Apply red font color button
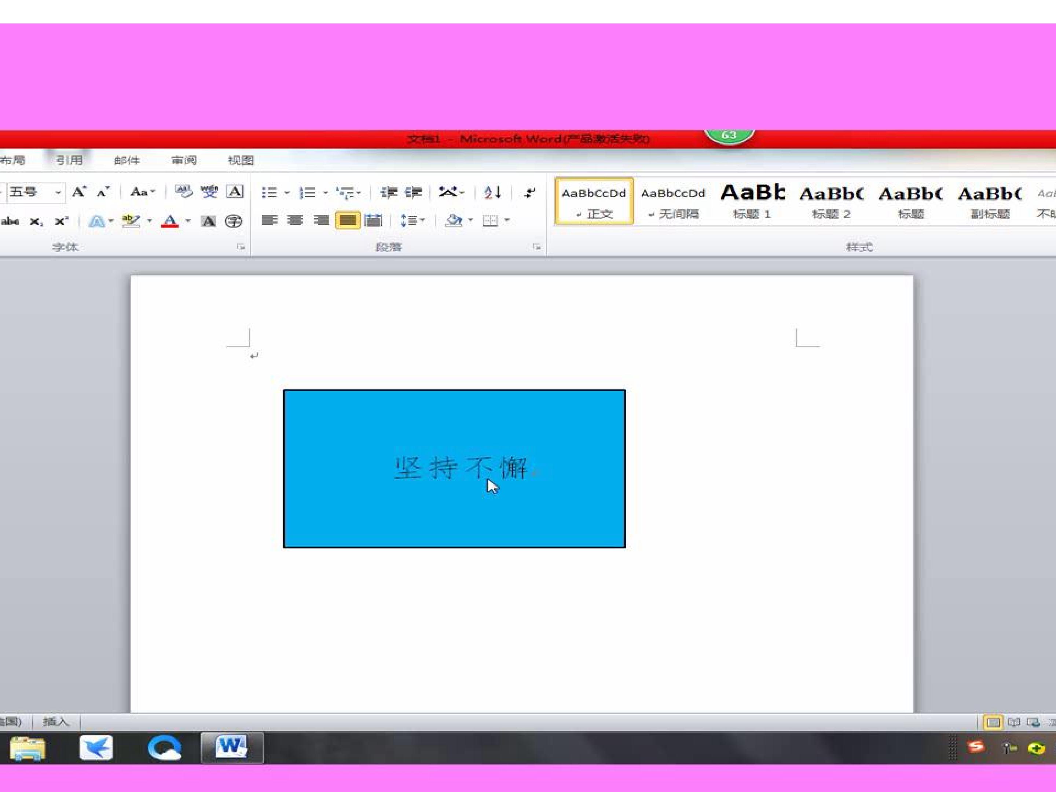The width and height of the screenshot is (1056, 792). tap(169, 221)
